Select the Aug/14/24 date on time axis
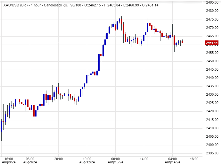221x164 pixels. (172, 162)
